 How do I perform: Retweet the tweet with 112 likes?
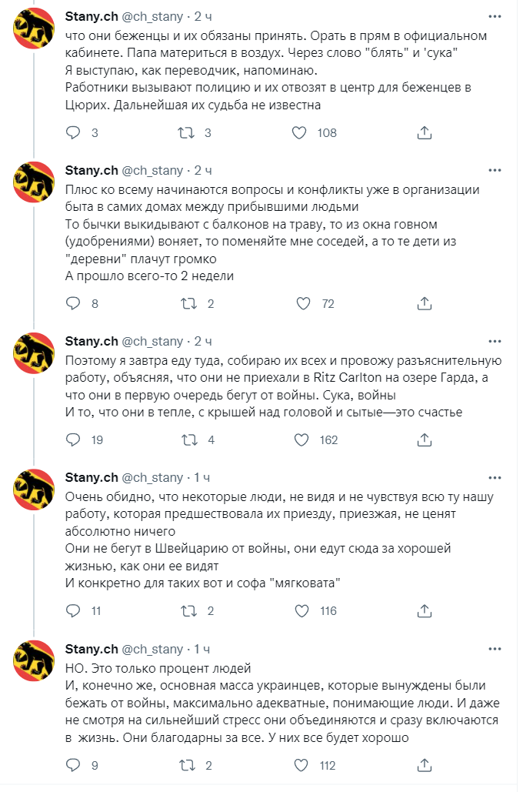pyautogui.click(x=186, y=765)
